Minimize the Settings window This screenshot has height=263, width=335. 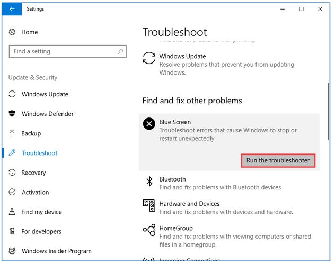(283, 9)
